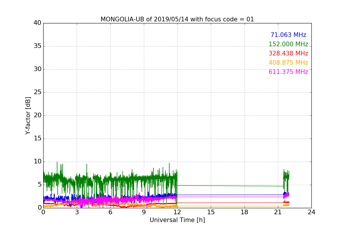The height and width of the screenshot is (231, 346).
Task: Click the y-axis tick label '40'
Action: click(37, 23)
